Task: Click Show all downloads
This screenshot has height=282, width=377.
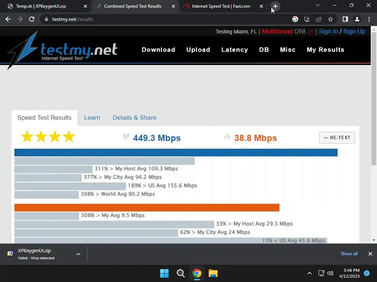Action: (x=349, y=254)
